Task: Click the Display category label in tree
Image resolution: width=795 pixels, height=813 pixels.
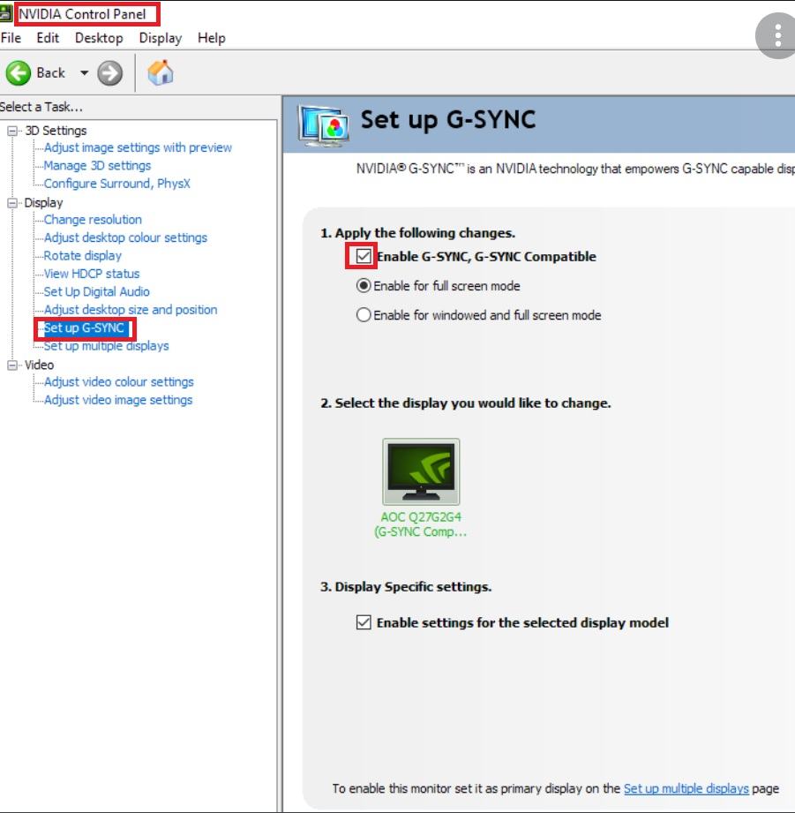Action: coord(43,203)
